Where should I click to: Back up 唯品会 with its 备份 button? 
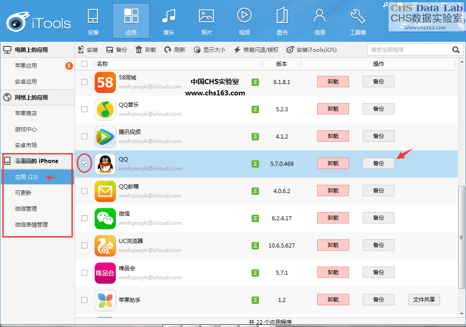(379, 272)
